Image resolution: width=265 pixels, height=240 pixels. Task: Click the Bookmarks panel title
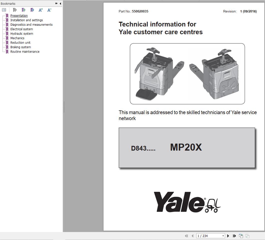(8, 3)
